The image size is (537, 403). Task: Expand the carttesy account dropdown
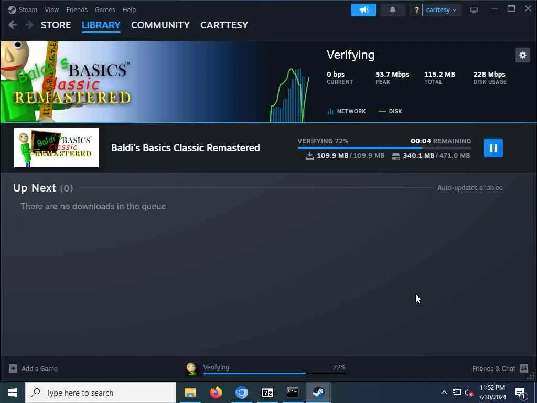click(x=442, y=10)
